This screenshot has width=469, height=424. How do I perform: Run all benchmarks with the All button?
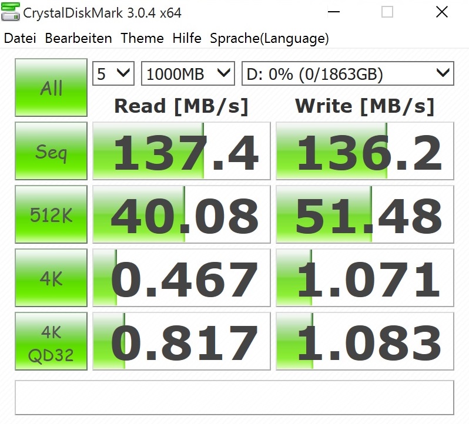click(51, 88)
